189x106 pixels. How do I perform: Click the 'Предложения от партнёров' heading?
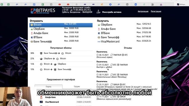point(61,79)
